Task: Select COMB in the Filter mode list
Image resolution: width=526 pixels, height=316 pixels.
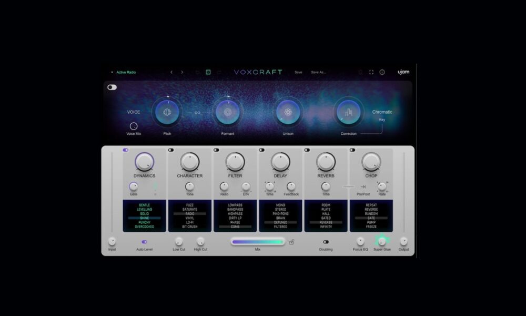Action: (x=236, y=226)
